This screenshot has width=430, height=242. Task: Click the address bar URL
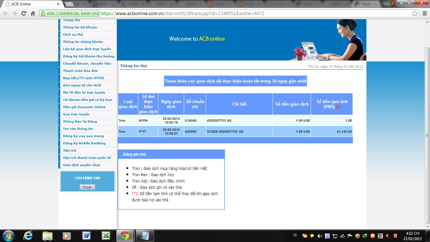click(x=182, y=14)
